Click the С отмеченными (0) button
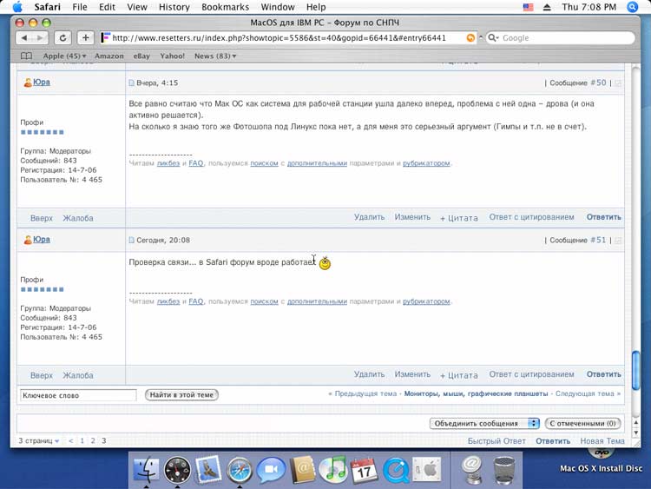 click(582, 423)
